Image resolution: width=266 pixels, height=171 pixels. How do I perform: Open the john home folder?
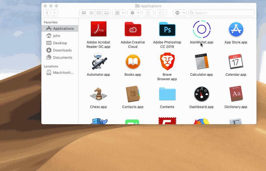[60, 36]
